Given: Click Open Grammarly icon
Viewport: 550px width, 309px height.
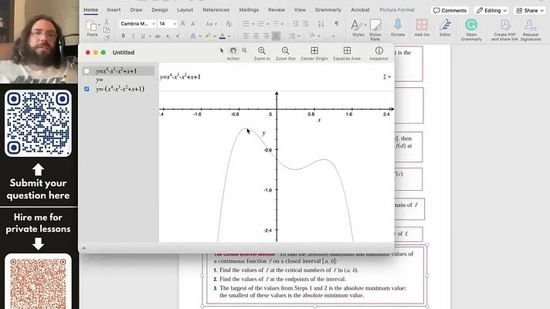Looking at the screenshot, I should pos(471,29).
